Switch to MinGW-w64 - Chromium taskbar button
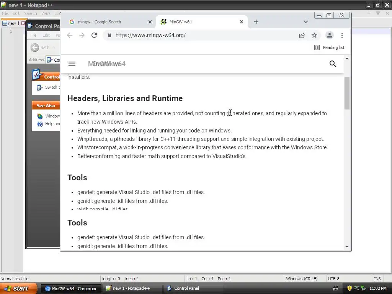392x294 pixels. tap(71, 289)
